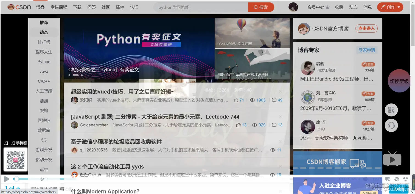Open the JavaScript 刷题 二分搜索 article

click(x=155, y=117)
